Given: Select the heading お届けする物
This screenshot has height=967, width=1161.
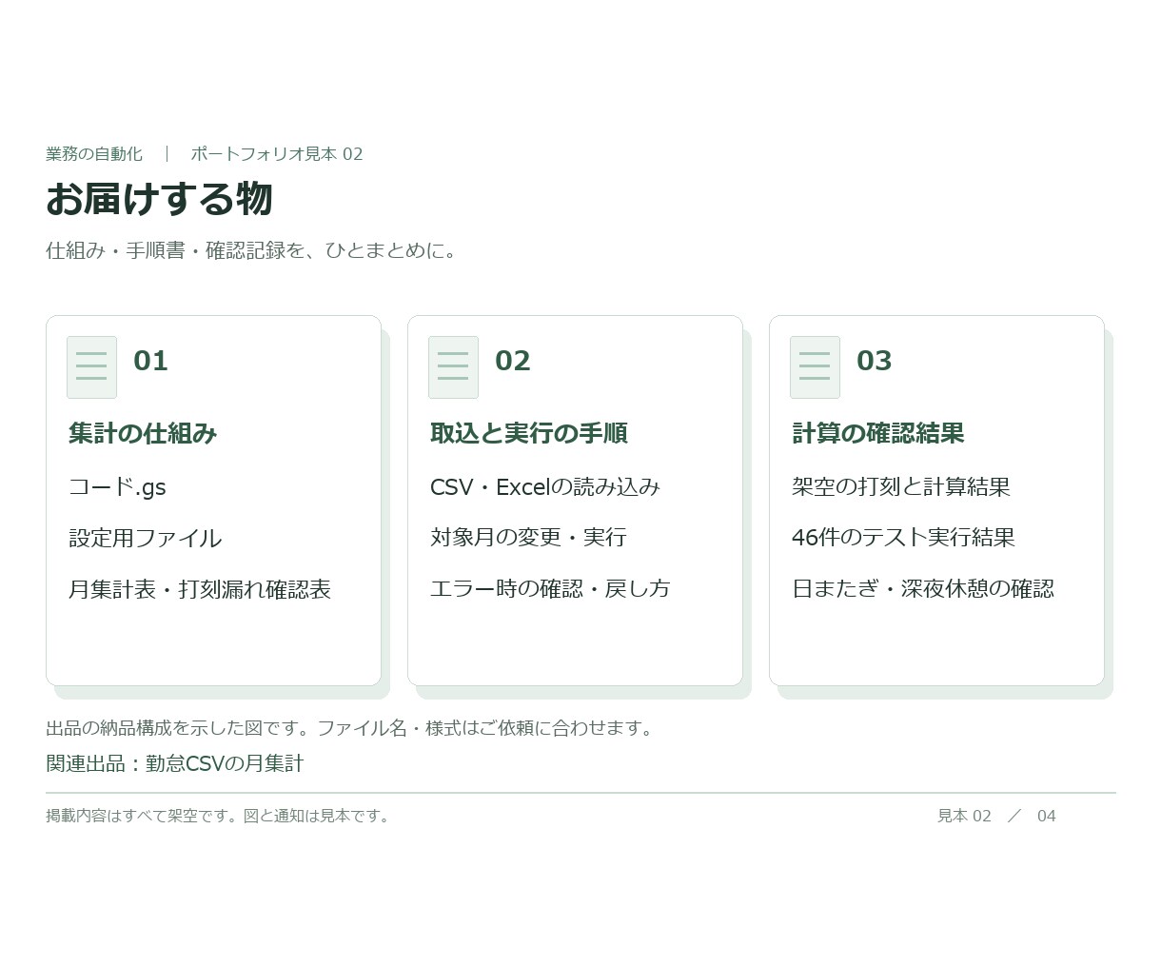Looking at the screenshot, I should (x=159, y=199).
